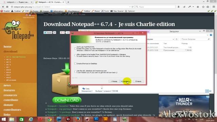Switch Explorer to details view icon
The width and height of the screenshot is (217, 122).
(207, 91)
